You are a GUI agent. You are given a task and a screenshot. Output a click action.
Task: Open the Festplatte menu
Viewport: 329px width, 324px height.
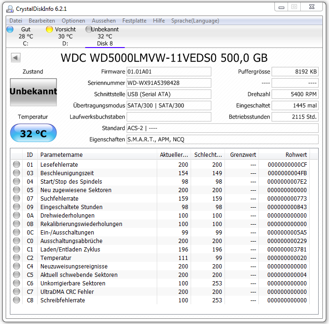pyautogui.click(x=134, y=21)
